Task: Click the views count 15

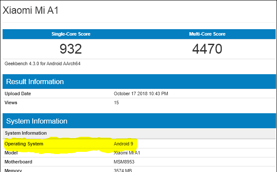Action: [116, 103]
